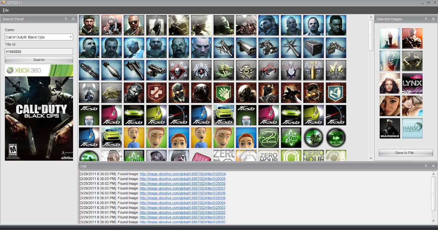Pick the gold bomb winged emblem
438x230 pixels.
click(x=314, y=70)
